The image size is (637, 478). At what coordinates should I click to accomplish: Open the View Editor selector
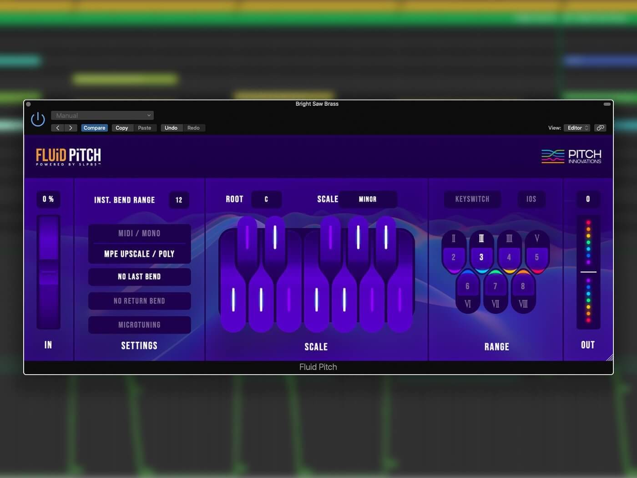[576, 128]
